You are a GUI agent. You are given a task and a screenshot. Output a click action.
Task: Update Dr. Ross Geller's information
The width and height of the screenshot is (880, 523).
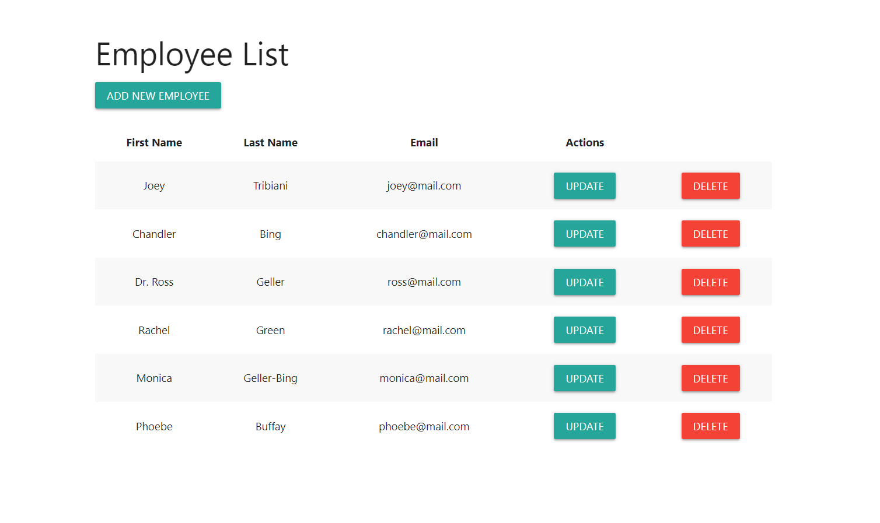(584, 282)
